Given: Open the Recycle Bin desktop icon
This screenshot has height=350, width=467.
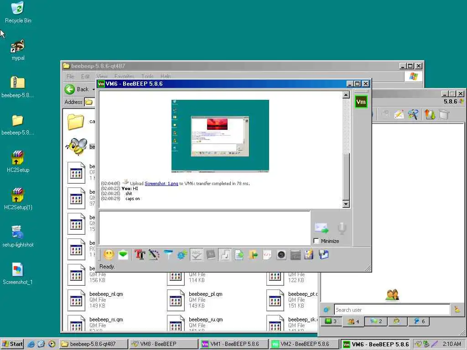Looking at the screenshot, I should 18,12.
